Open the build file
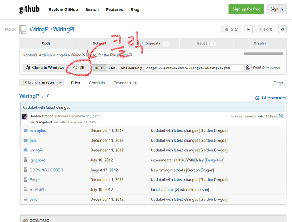This screenshot has height=222, width=292. (33, 200)
